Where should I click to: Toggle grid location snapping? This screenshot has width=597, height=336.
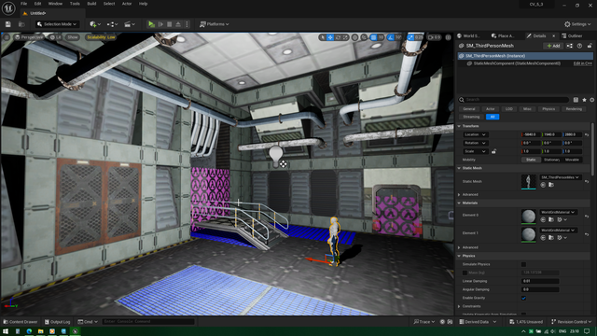(373, 37)
